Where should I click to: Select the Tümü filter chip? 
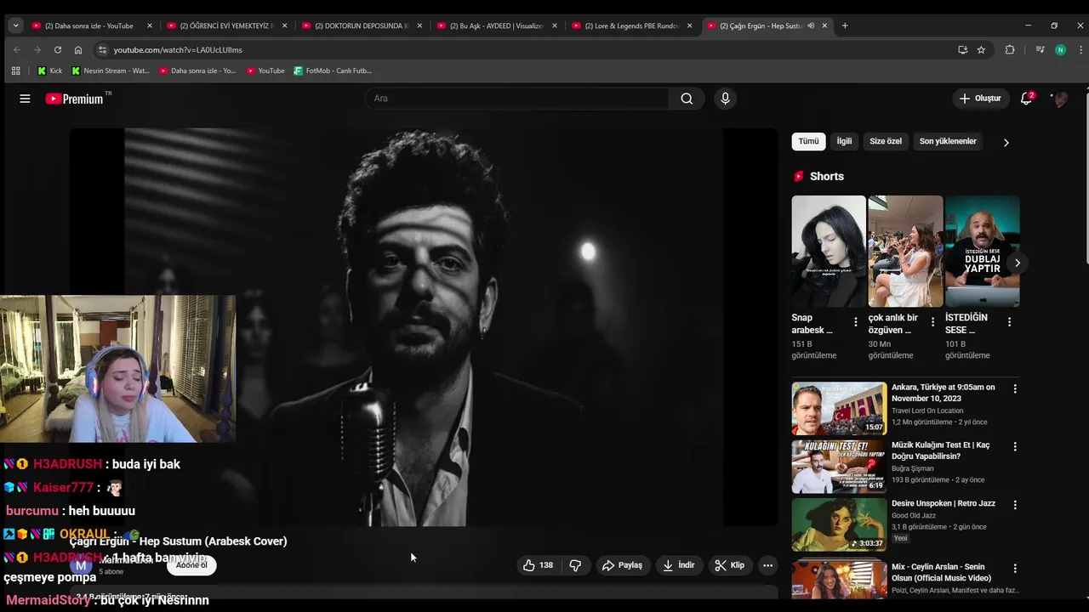pos(808,141)
